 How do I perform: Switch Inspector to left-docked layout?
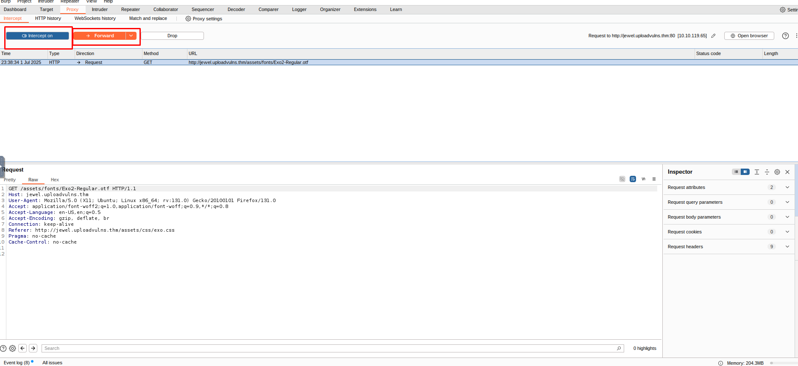tap(736, 172)
